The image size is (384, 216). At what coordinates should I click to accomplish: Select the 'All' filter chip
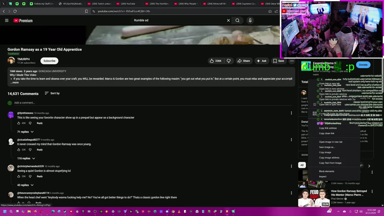pos(302,165)
